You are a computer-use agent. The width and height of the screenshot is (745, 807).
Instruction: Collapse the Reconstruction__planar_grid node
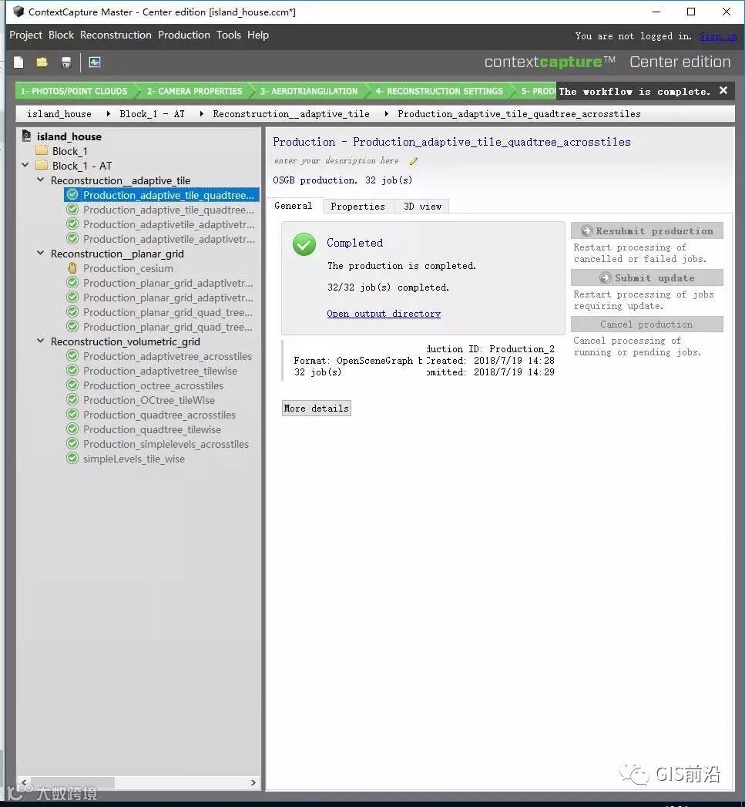click(41, 253)
